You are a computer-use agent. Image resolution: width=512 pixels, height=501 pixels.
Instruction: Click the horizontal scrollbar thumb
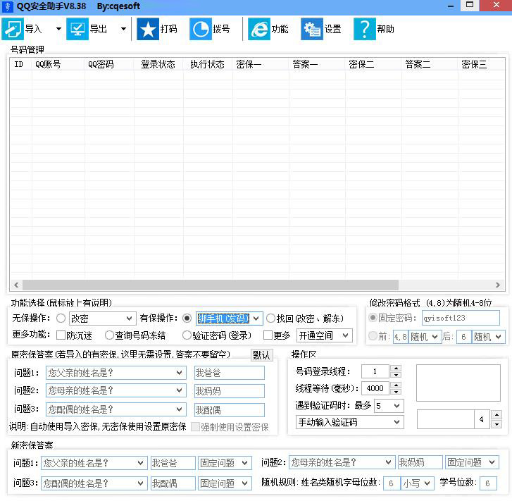(211, 285)
